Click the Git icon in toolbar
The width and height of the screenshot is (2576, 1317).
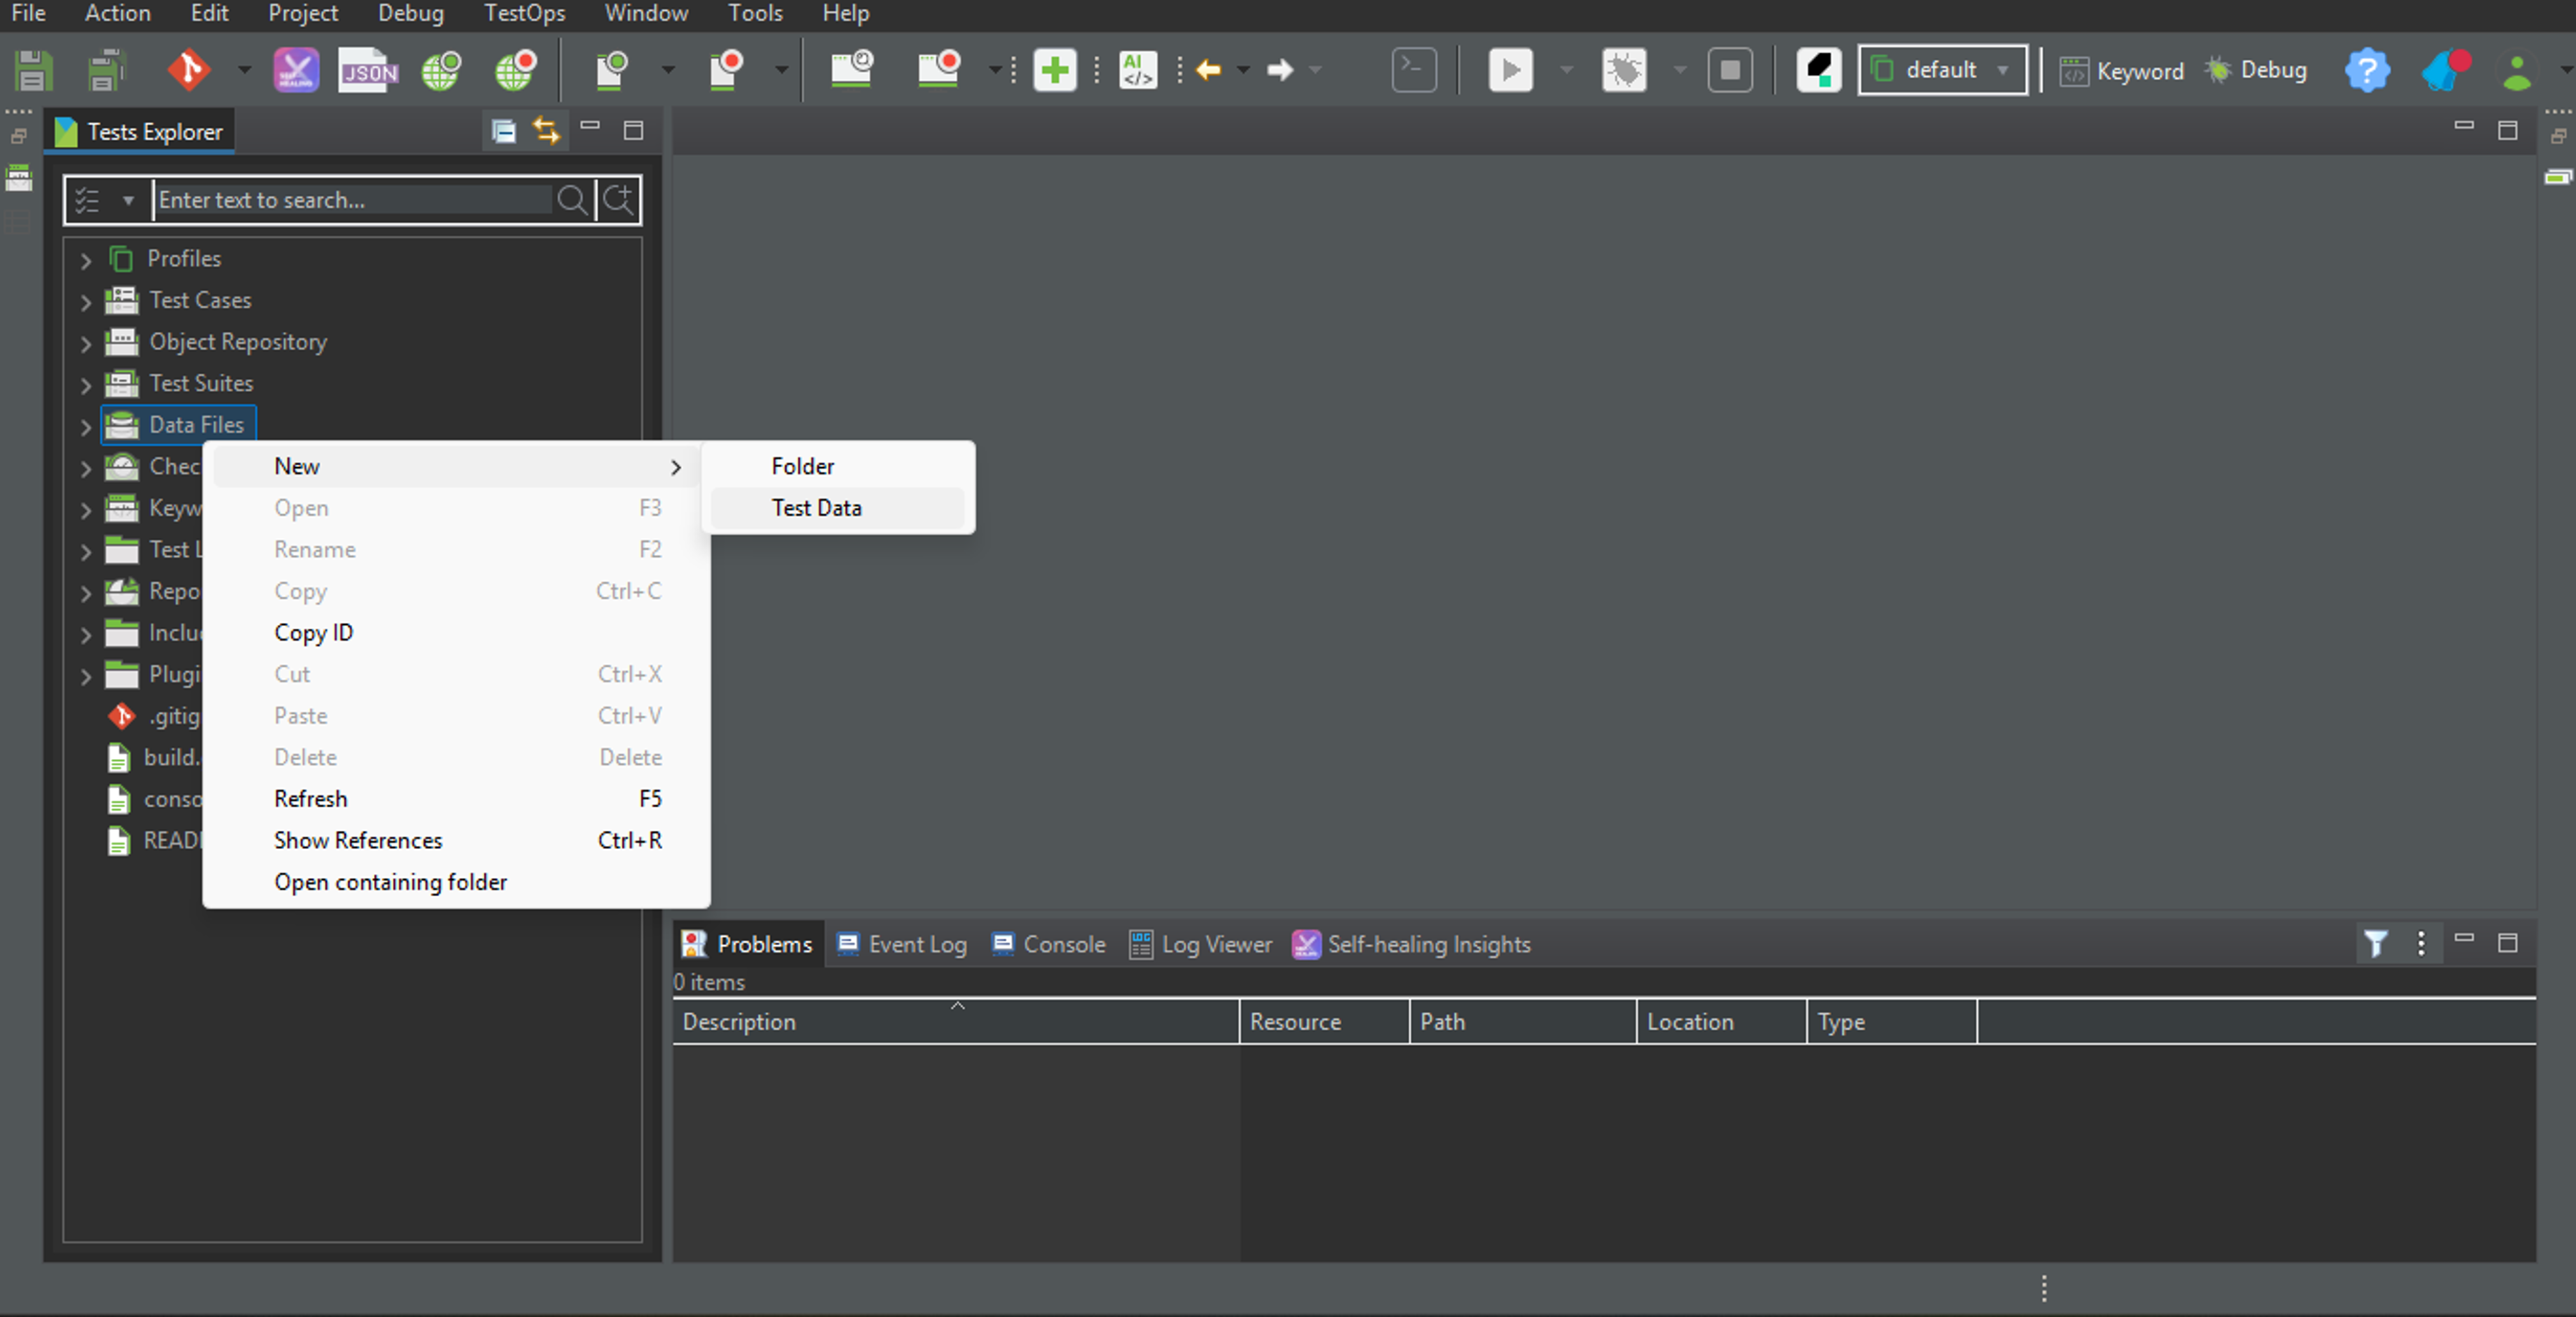(188, 70)
